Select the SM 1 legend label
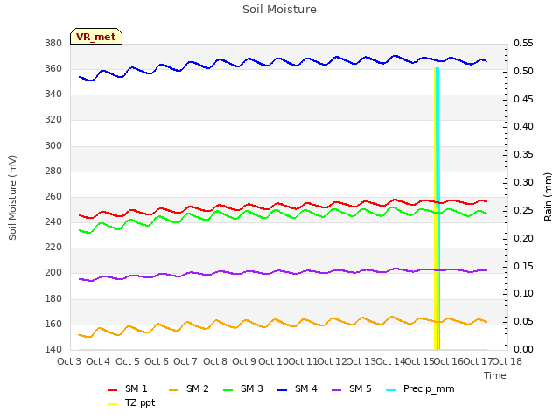 (x=136, y=388)
